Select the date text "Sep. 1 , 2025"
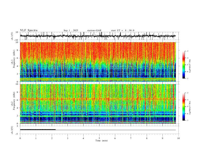 tap(71, 30)
